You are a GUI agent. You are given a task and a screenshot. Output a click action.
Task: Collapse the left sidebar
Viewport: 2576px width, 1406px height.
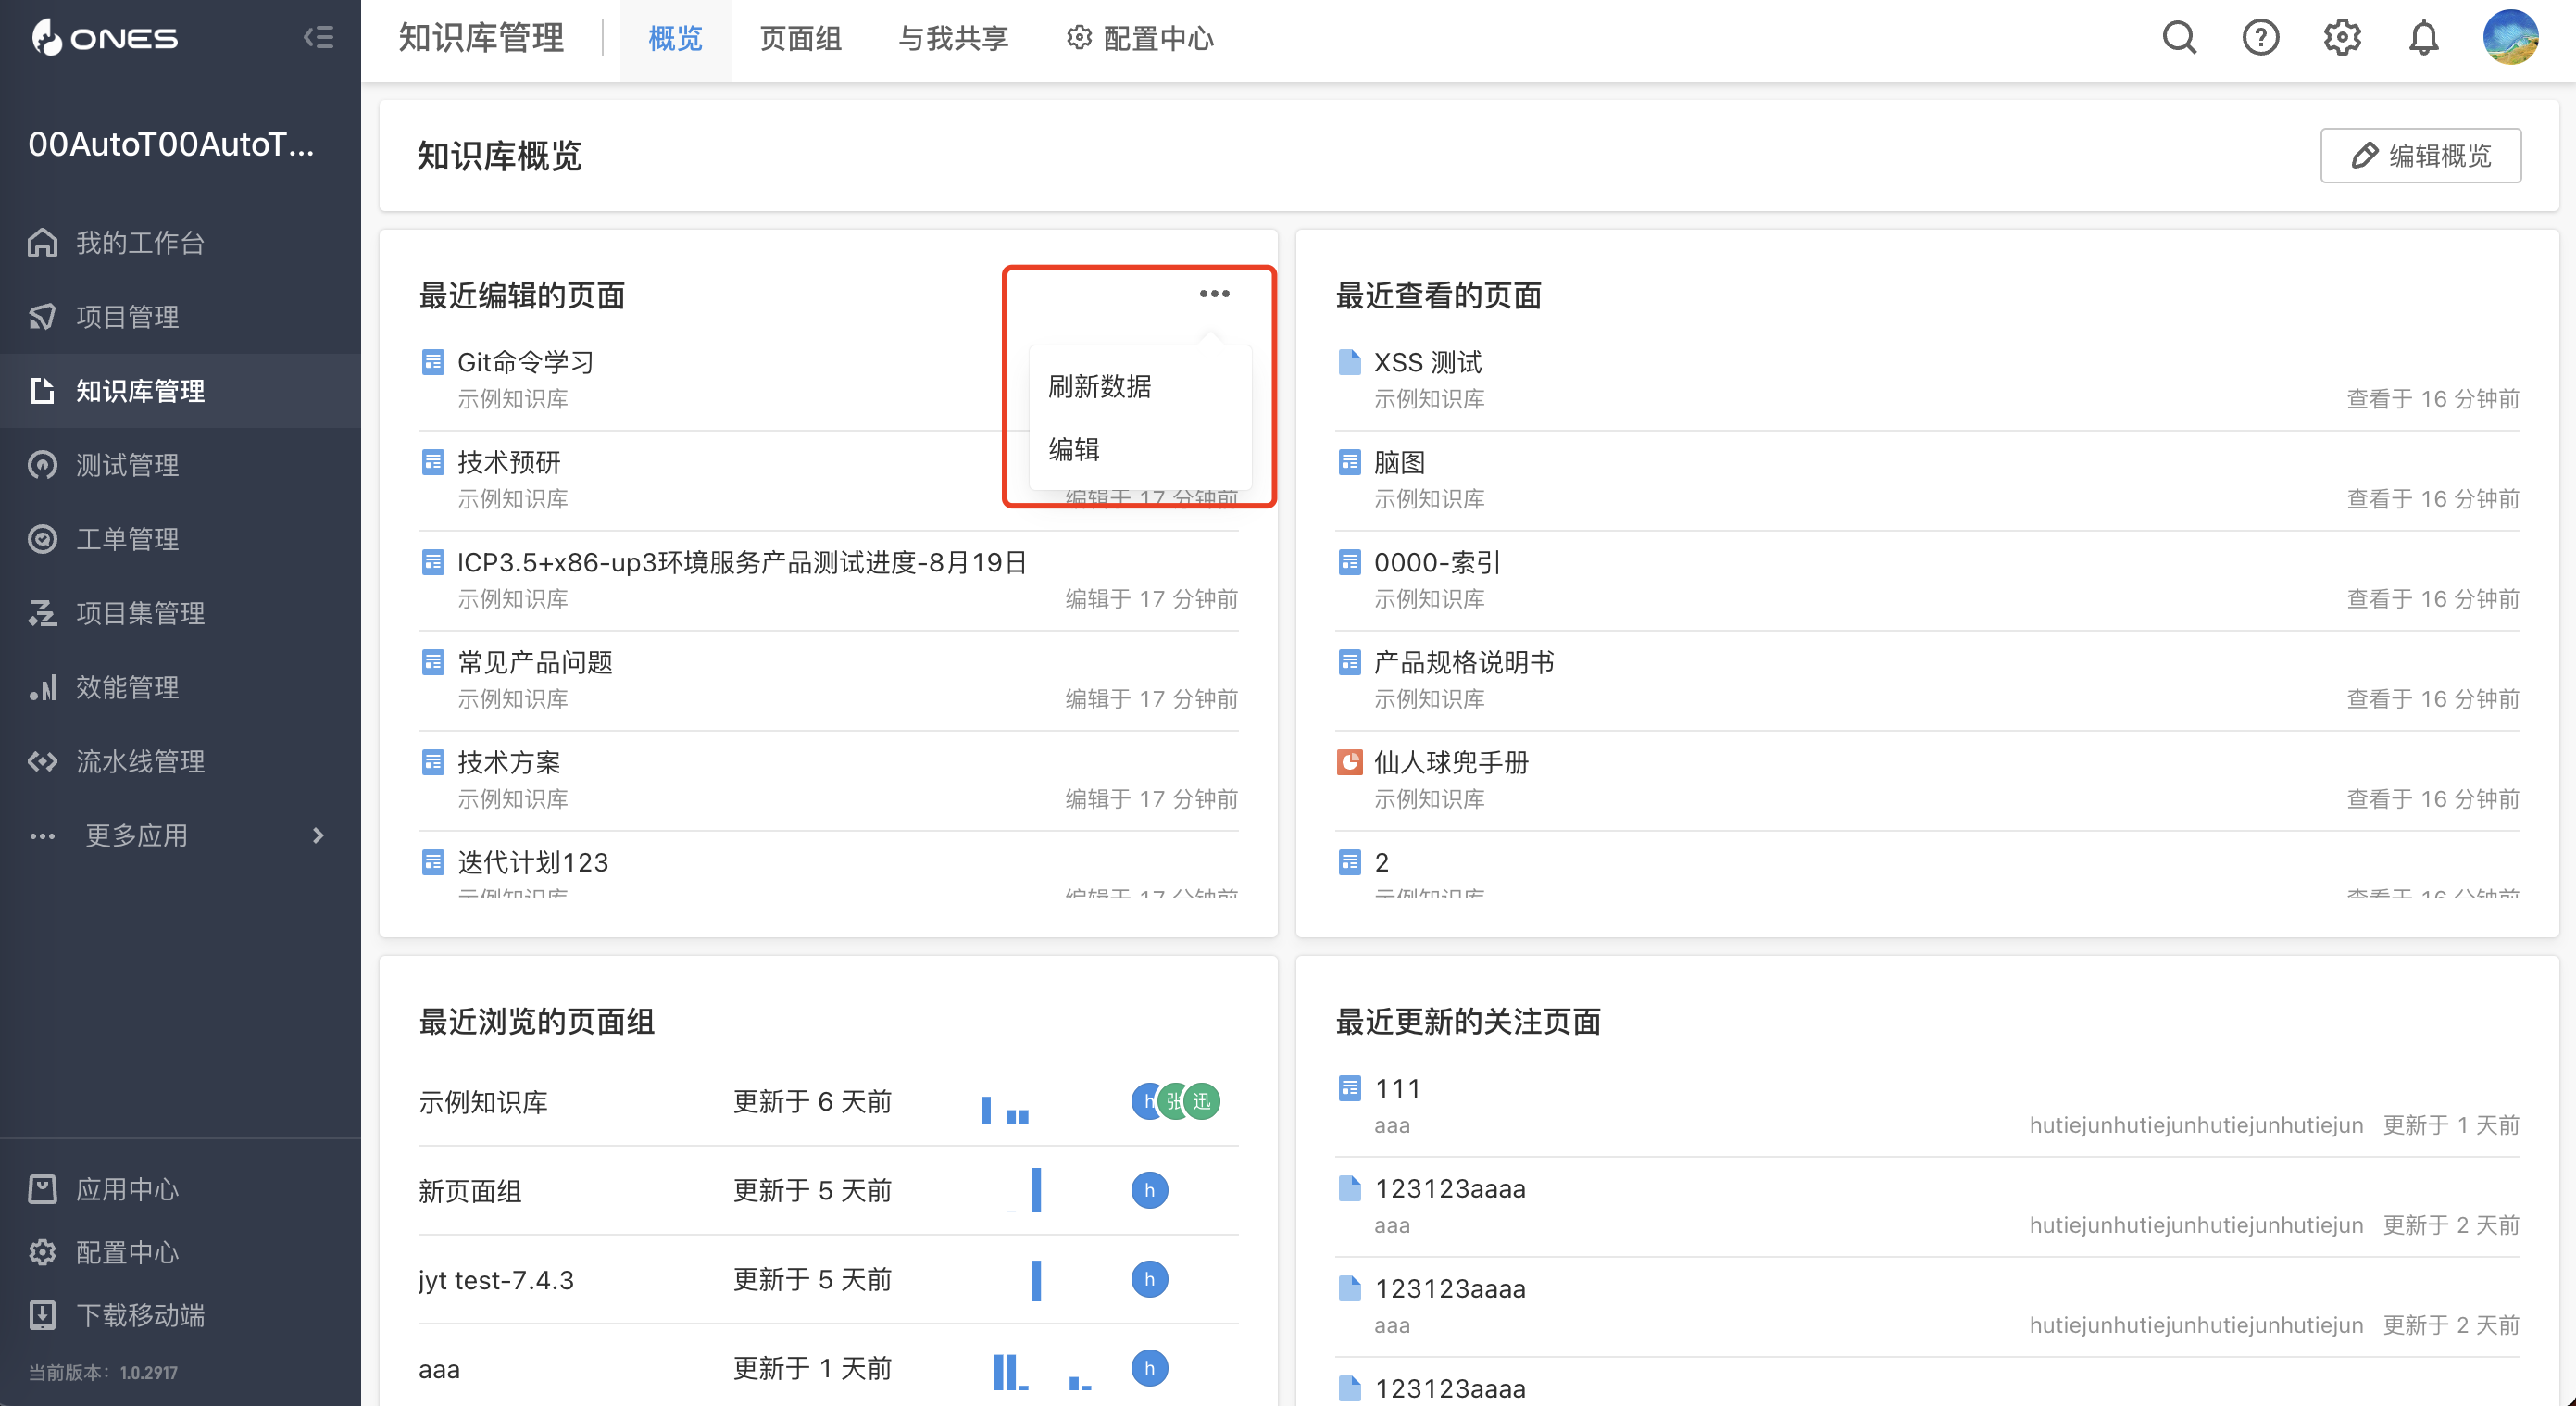[319, 38]
